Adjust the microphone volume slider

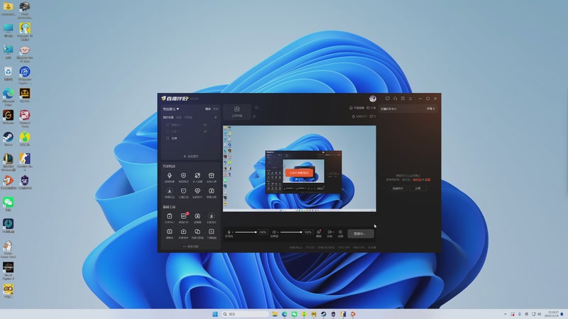(246, 233)
